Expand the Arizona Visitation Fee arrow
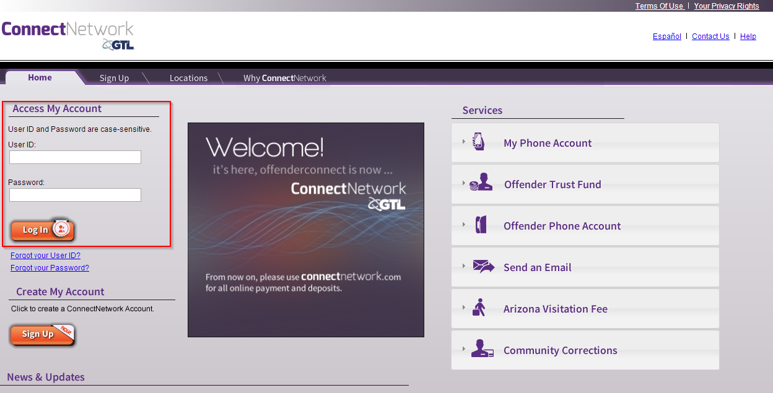 tap(463, 308)
